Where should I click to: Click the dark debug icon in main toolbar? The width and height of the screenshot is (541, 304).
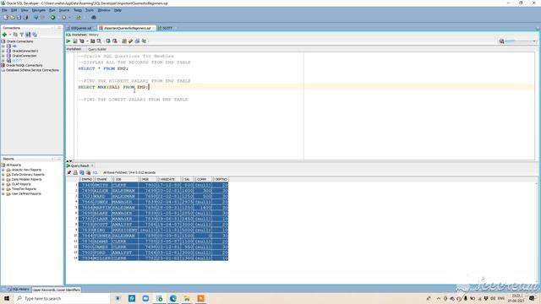pos(94,17)
